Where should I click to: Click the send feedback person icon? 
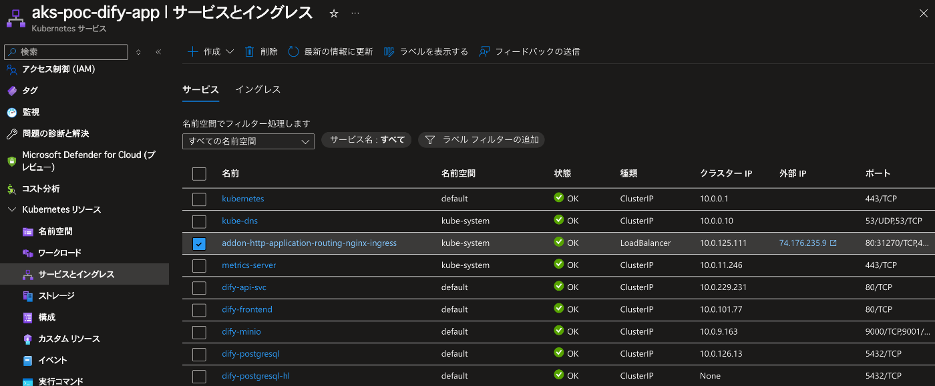click(x=485, y=51)
